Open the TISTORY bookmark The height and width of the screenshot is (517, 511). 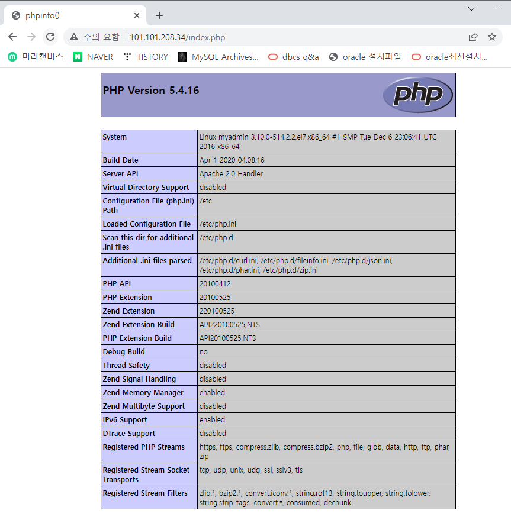coord(146,57)
